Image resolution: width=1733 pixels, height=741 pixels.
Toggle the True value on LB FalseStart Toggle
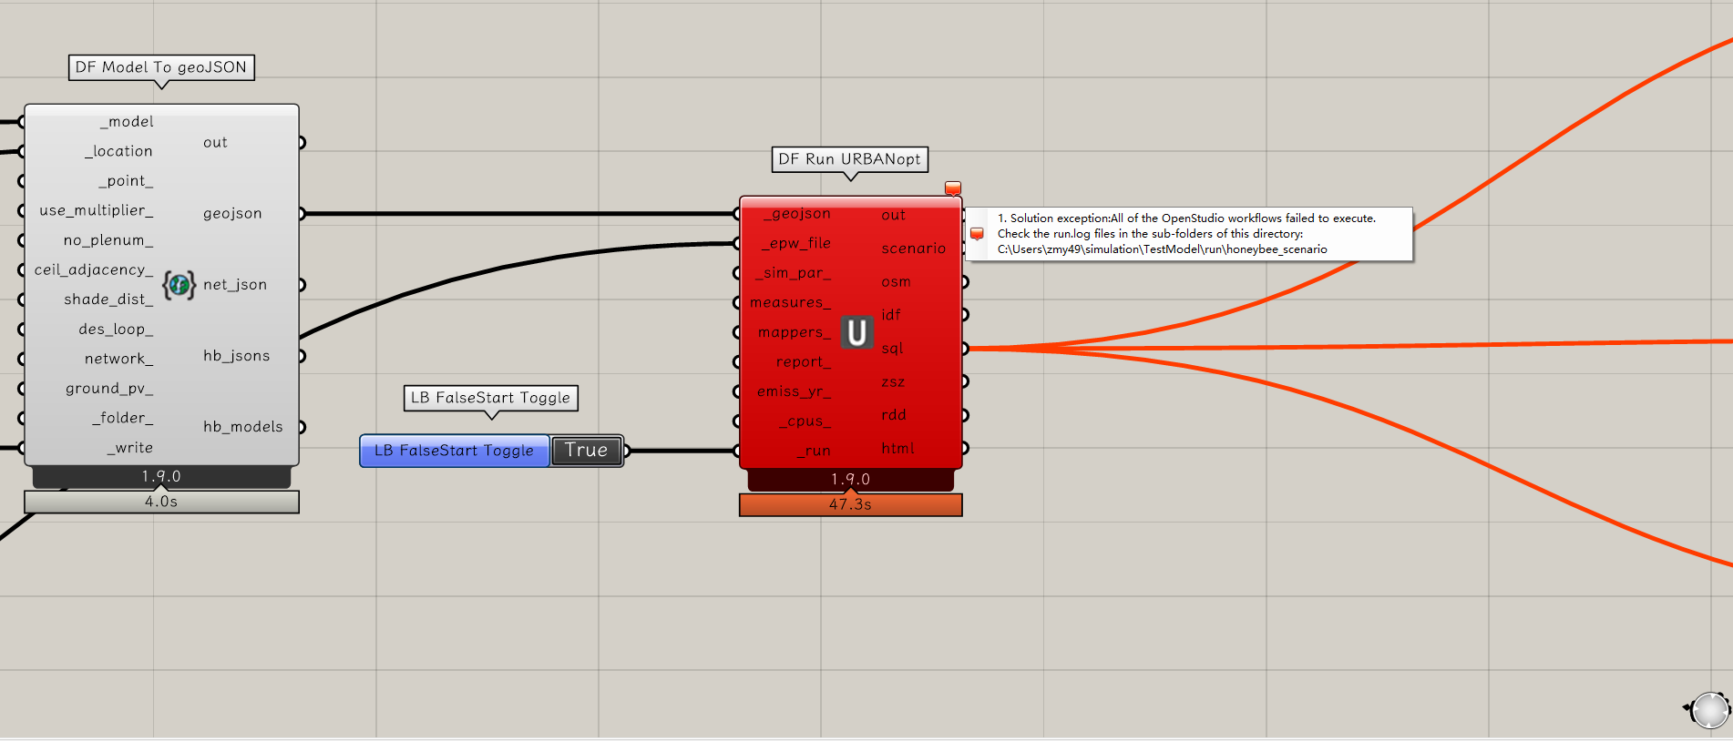coord(586,451)
